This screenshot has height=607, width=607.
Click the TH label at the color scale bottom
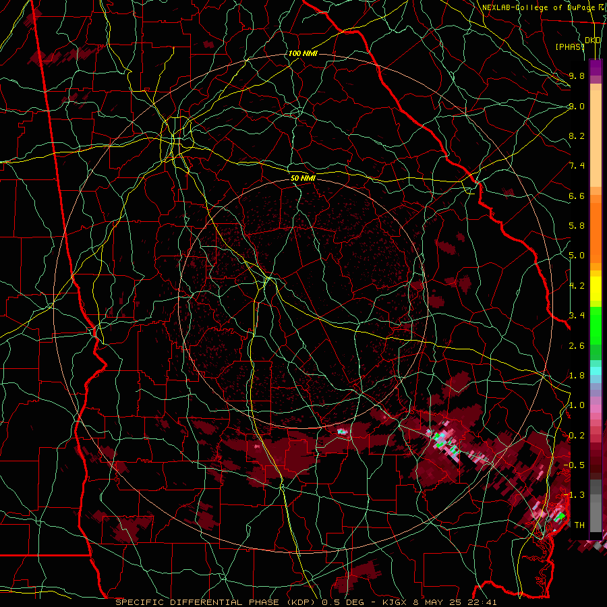point(579,525)
